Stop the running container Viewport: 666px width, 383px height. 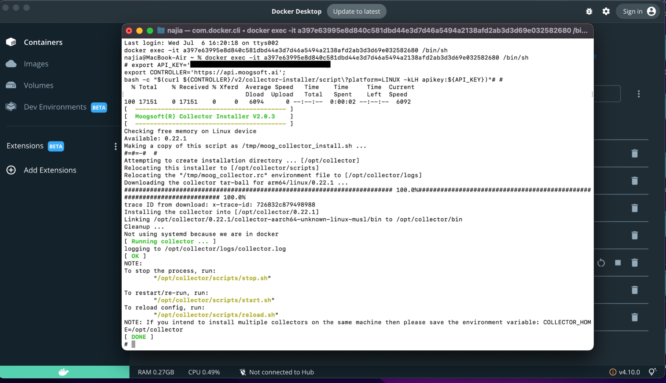click(618, 263)
